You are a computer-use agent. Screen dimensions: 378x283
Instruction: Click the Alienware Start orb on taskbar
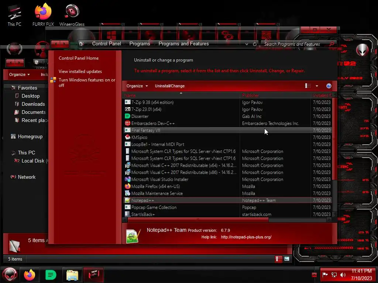(10, 274)
